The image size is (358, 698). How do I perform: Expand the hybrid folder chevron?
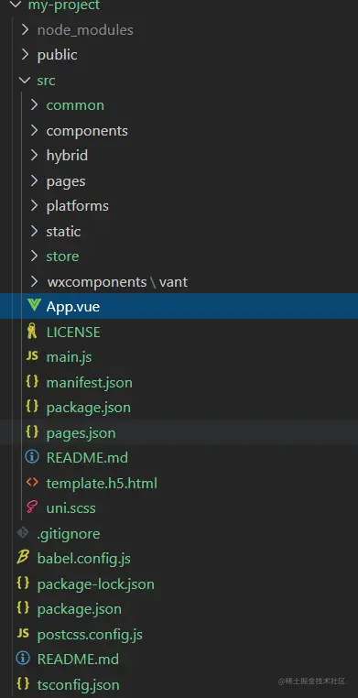click(34, 156)
